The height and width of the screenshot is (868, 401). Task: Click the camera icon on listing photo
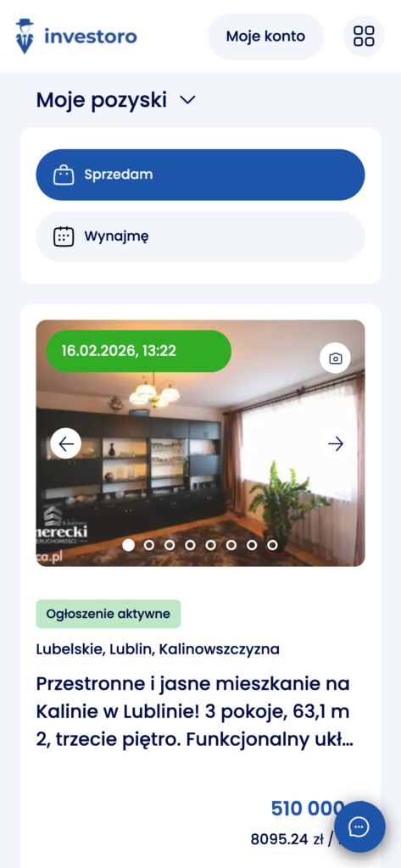click(335, 359)
